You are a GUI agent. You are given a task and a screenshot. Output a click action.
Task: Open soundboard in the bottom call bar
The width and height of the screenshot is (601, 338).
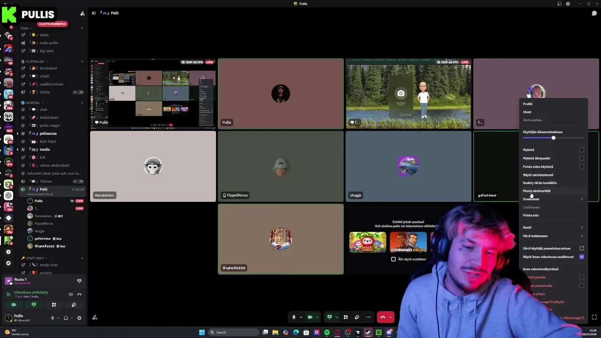357,317
